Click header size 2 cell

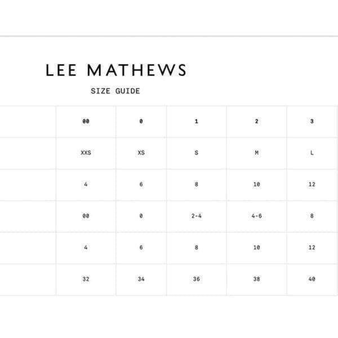[x=256, y=121]
